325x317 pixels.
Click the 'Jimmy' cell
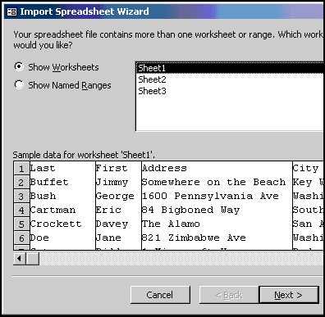(x=118, y=182)
